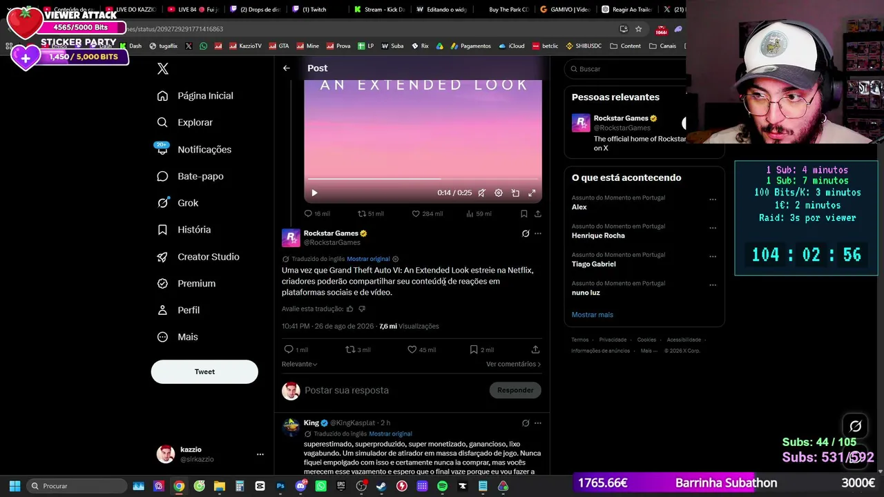This screenshot has width=884, height=497.
Task: Expand the Mais menu in the sidebar
Action: pos(177,337)
